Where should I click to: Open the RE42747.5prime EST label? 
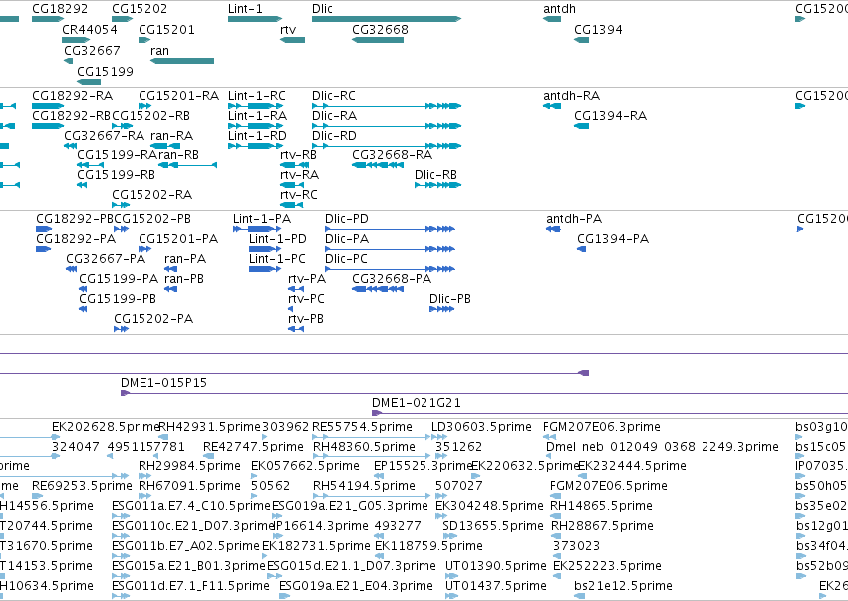(x=253, y=447)
